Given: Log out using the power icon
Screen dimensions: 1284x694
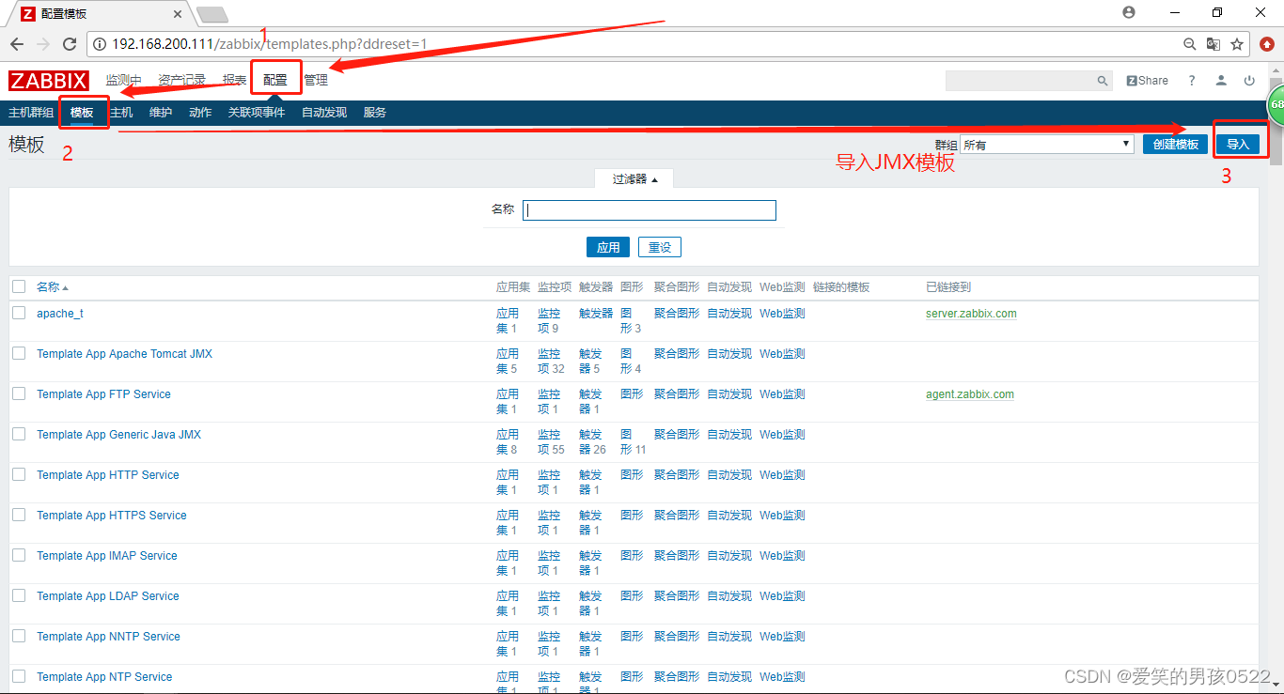Looking at the screenshot, I should pyautogui.click(x=1249, y=81).
